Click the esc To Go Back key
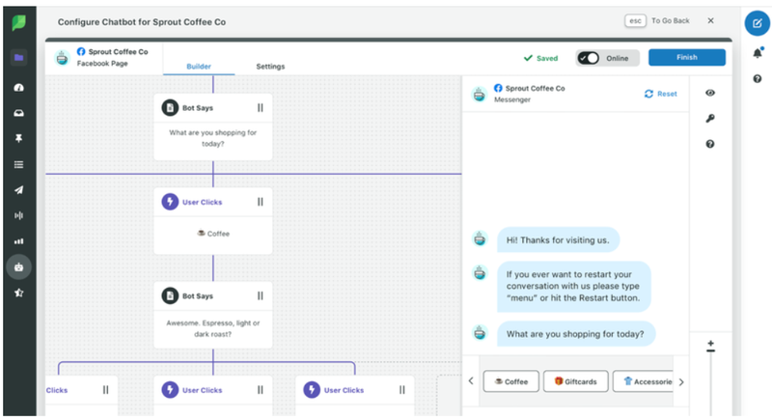The image size is (772, 420). tap(635, 20)
